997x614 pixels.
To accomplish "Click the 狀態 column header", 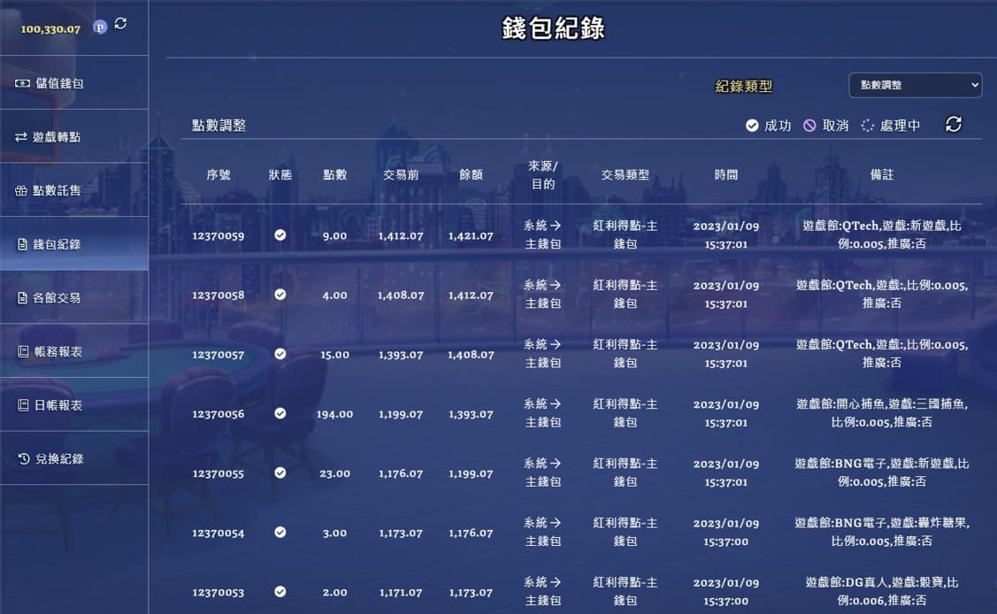I will tap(280, 174).
